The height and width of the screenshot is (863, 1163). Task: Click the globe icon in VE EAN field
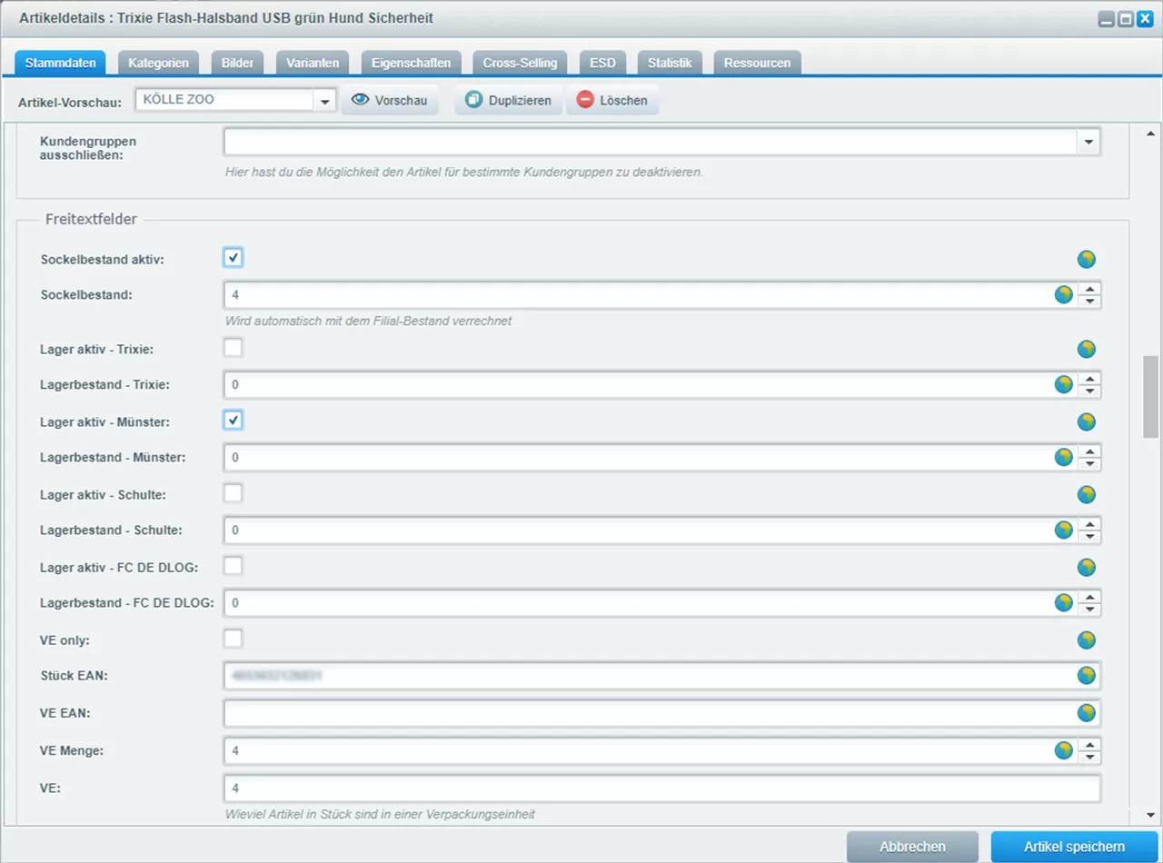(1086, 712)
